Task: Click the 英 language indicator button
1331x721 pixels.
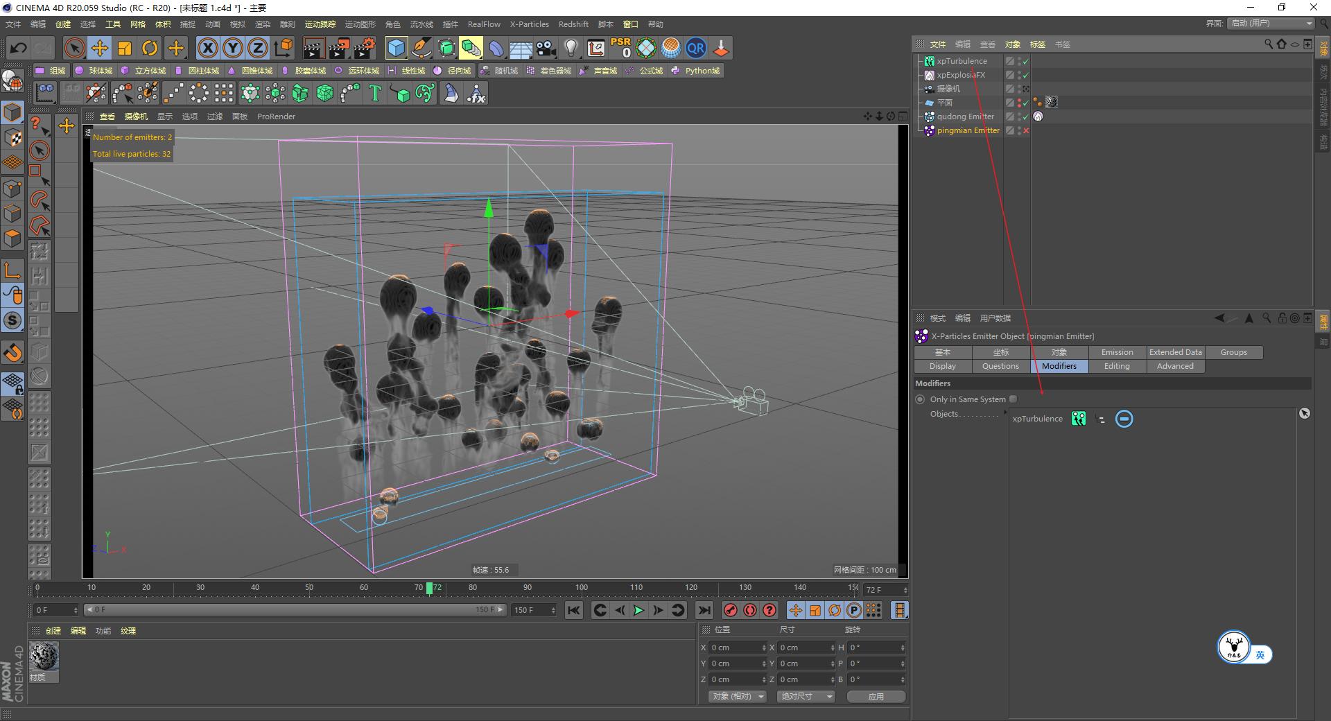Action: [x=1260, y=654]
